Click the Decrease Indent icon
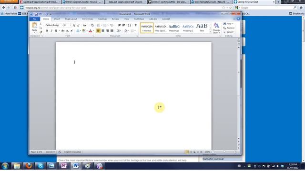 (x=119, y=25)
